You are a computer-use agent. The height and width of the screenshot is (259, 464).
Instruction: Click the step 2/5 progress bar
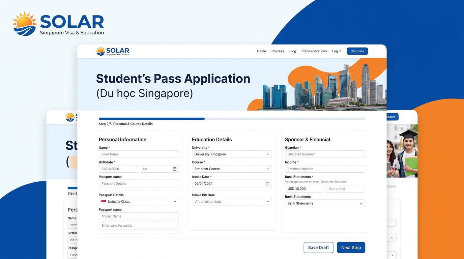pyautogui.click(x=232, y=119)
